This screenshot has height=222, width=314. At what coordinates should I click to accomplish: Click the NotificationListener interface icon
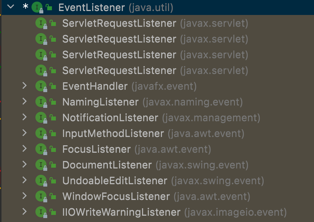click(40, 118)
